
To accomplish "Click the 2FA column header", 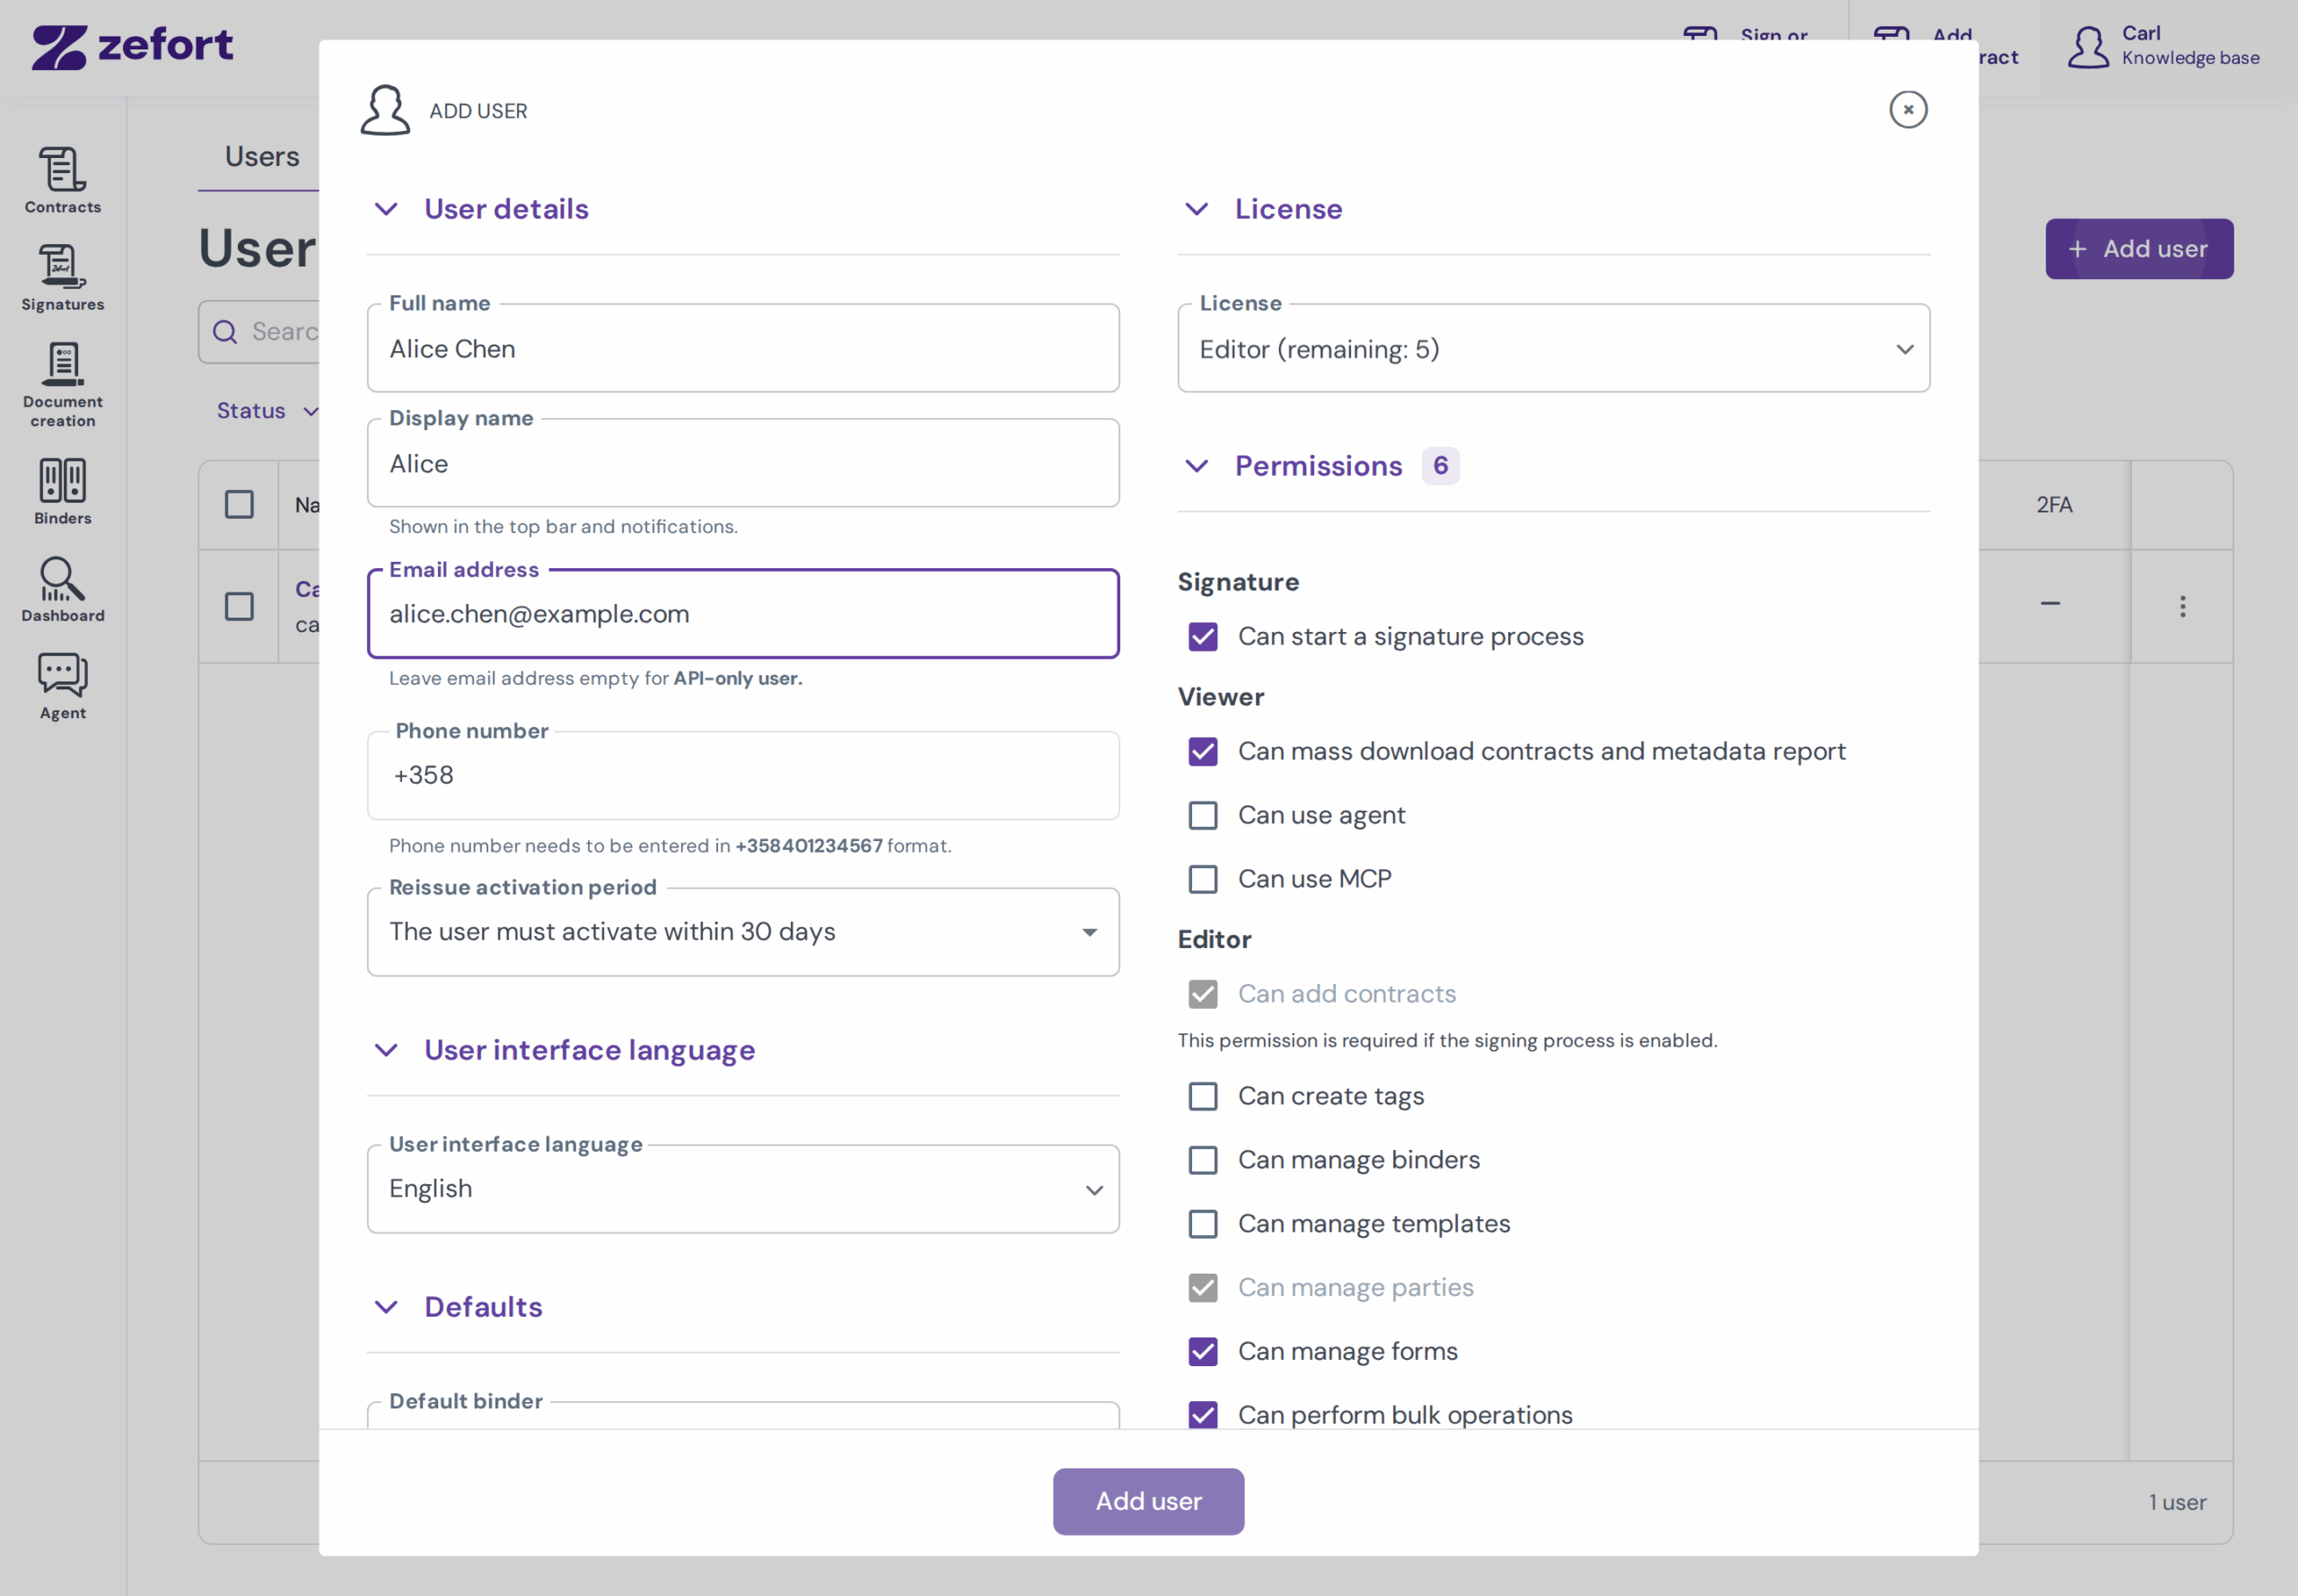I will pos(2054,505).
